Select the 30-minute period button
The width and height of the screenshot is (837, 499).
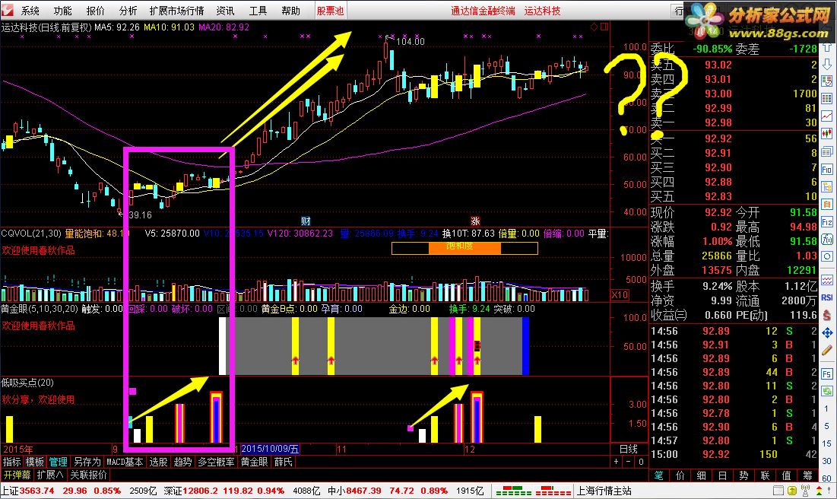[827, 460]
